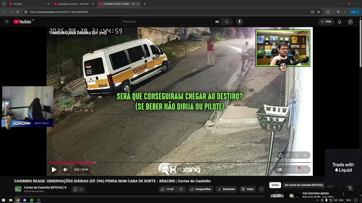Click the Compartilhar button
This screenshot has width=362, height=203.
coord(200,189)
